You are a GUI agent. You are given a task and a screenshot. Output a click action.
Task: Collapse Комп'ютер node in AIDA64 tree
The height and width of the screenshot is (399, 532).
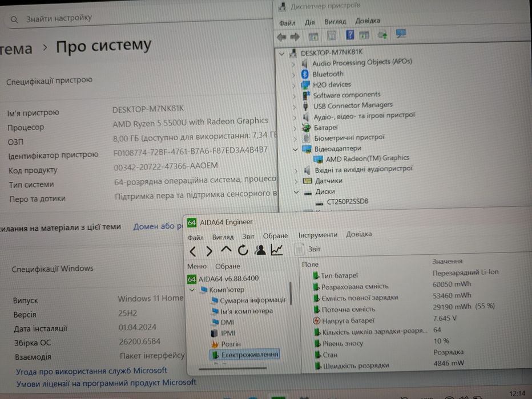point(192,290)
